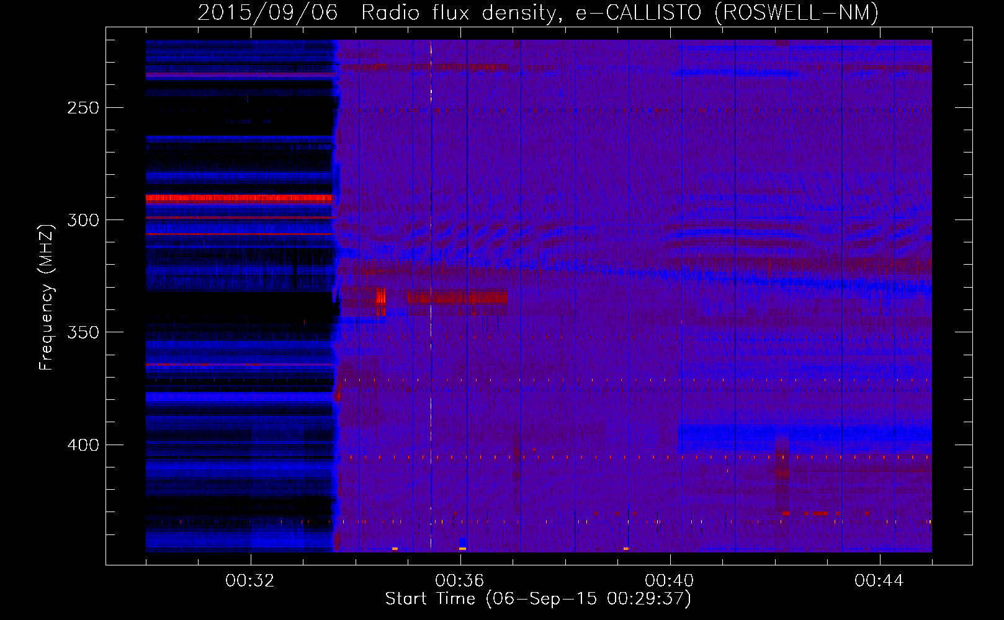Click the 'Frequency (MHZ)' axis label
Image resolution: width=1004 pixels, height=620 pixels.
click(46, 297)
